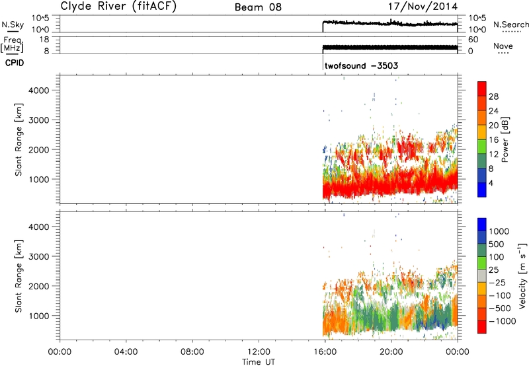This screenshot has height=366, width=529.
Task: Click the '04:00' time axis label
Action: (x=126, y=352)
